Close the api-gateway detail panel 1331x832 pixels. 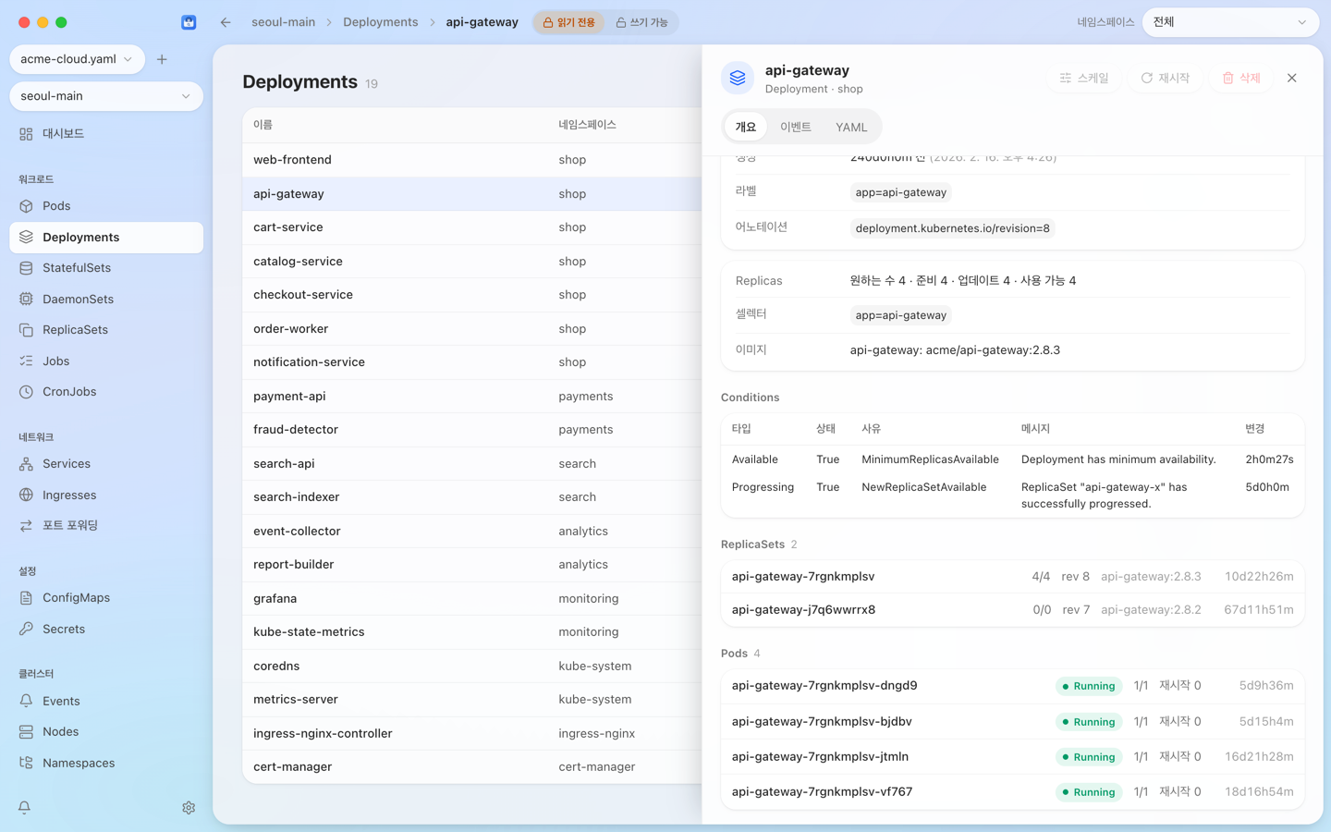1292,79
